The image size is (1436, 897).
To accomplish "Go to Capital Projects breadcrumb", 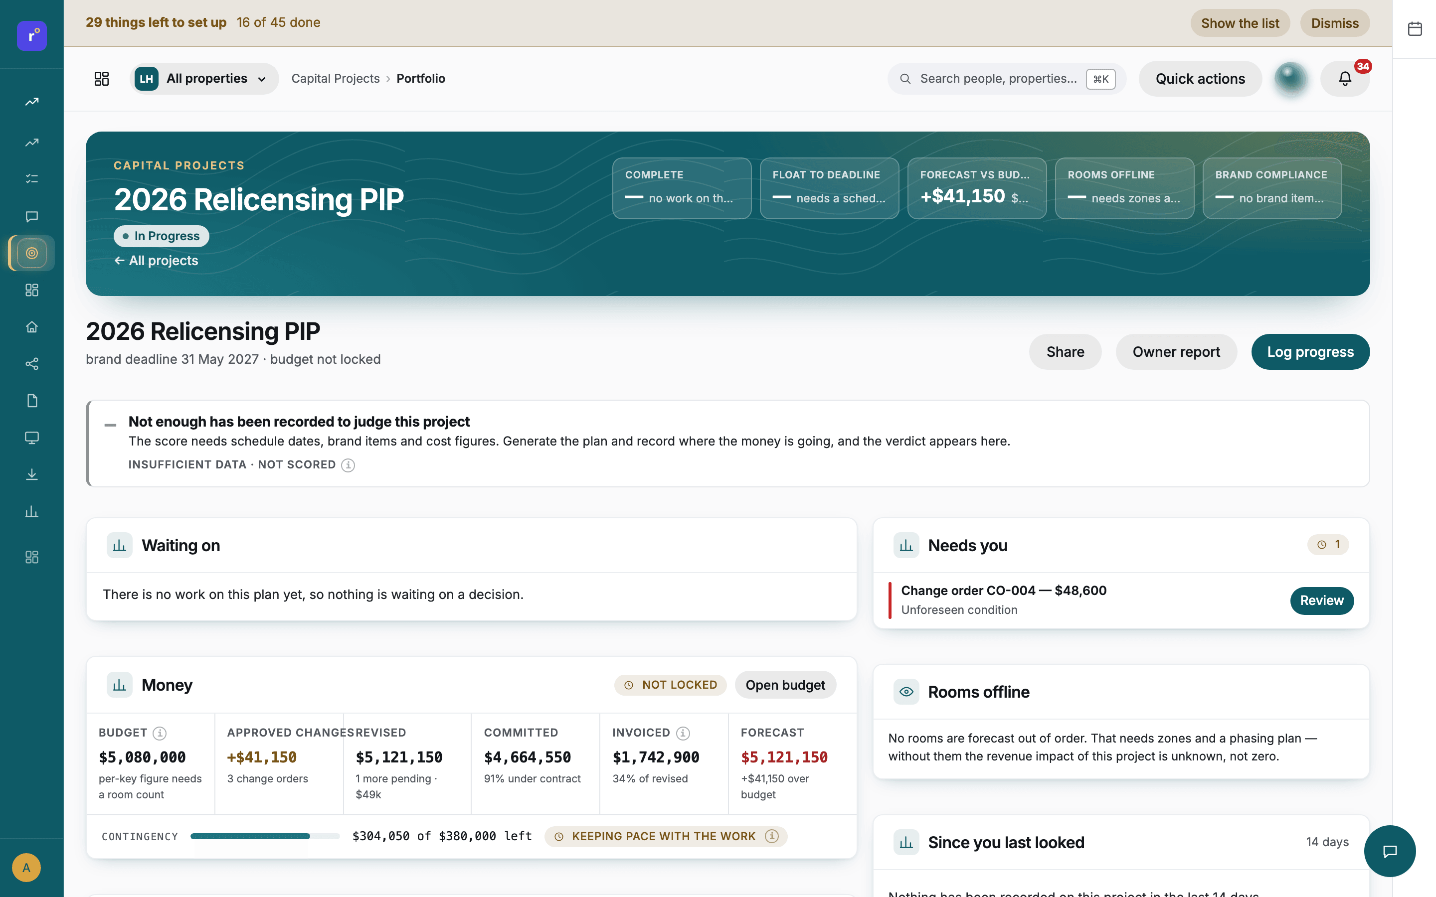I will coord(335,79).
